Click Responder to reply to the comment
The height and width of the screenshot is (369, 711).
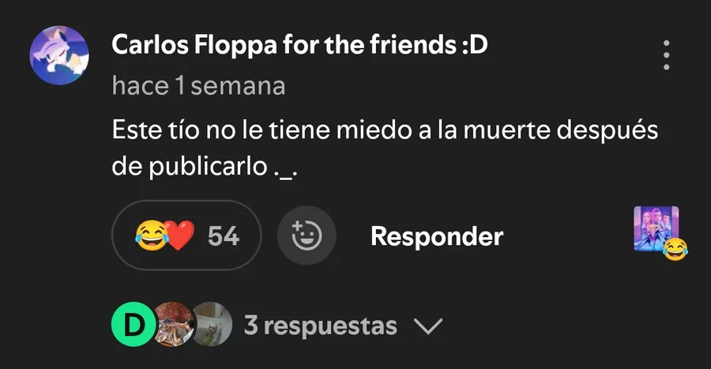[437, 236]
